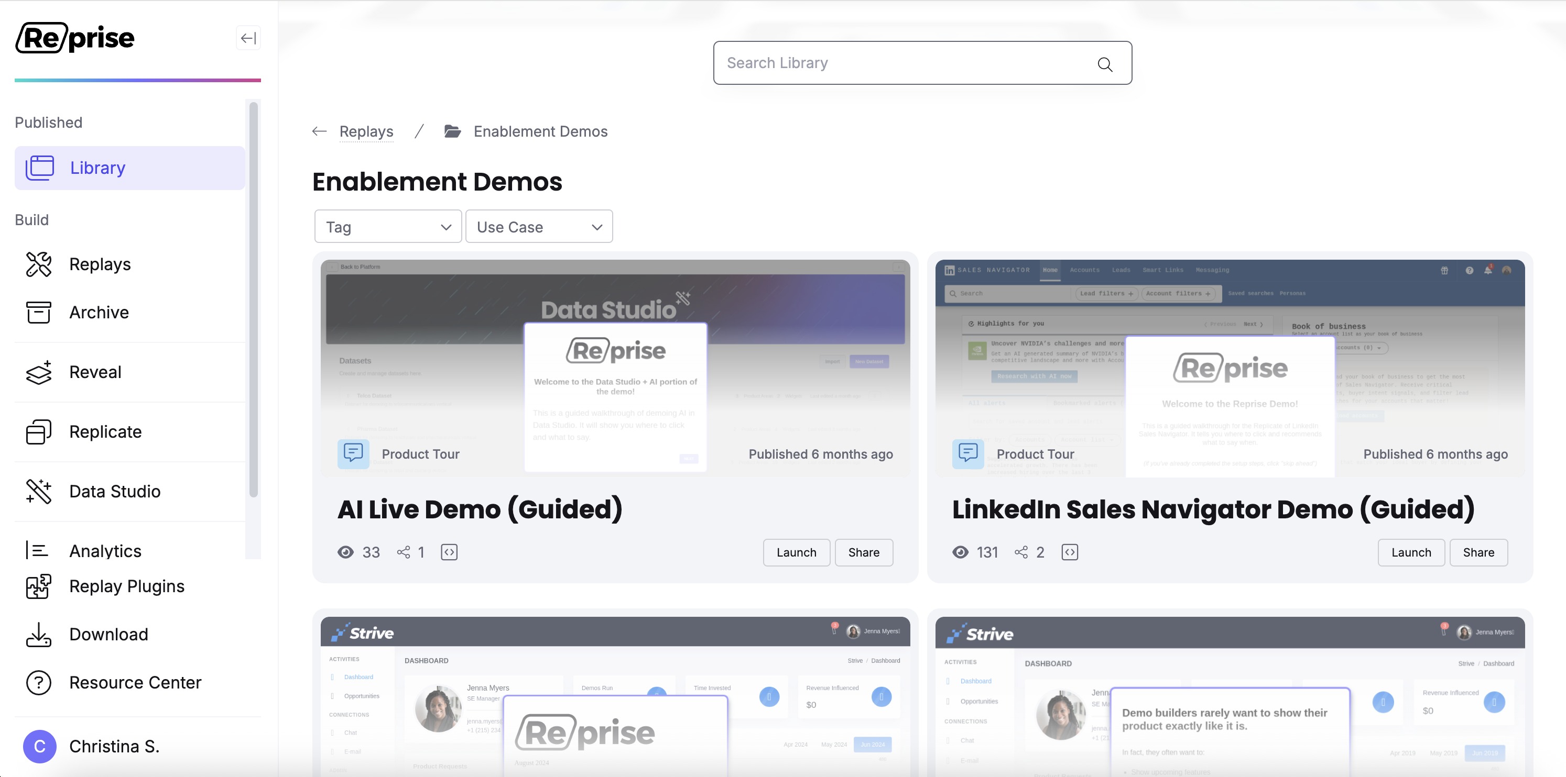Click the search magnifier icon
The image size is (1566, 777).
[x=1105, y=64]
